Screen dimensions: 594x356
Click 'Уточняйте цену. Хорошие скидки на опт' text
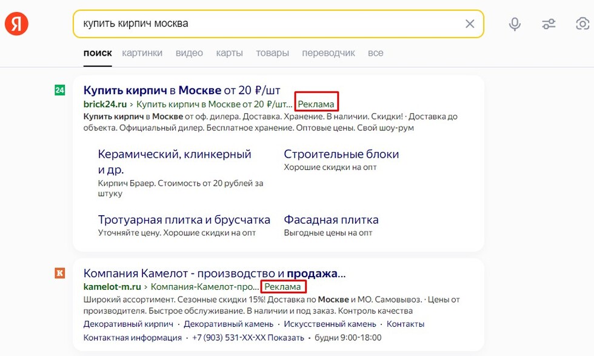pos(177,233)
